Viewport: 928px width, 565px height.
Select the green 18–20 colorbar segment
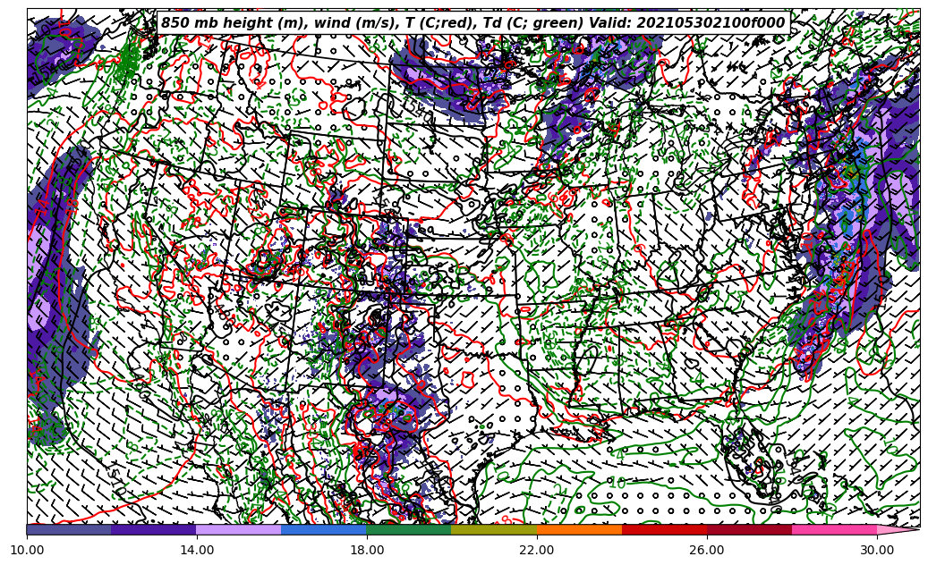point(409,530)
